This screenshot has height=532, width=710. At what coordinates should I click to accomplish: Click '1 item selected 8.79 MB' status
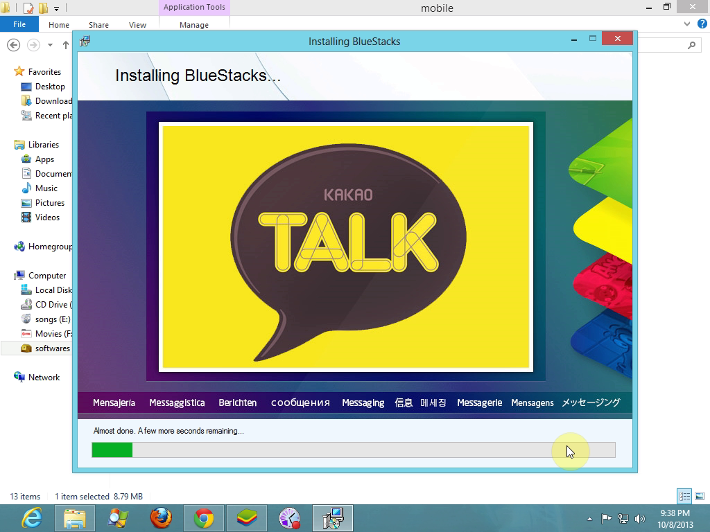click(x=98, y=496)
